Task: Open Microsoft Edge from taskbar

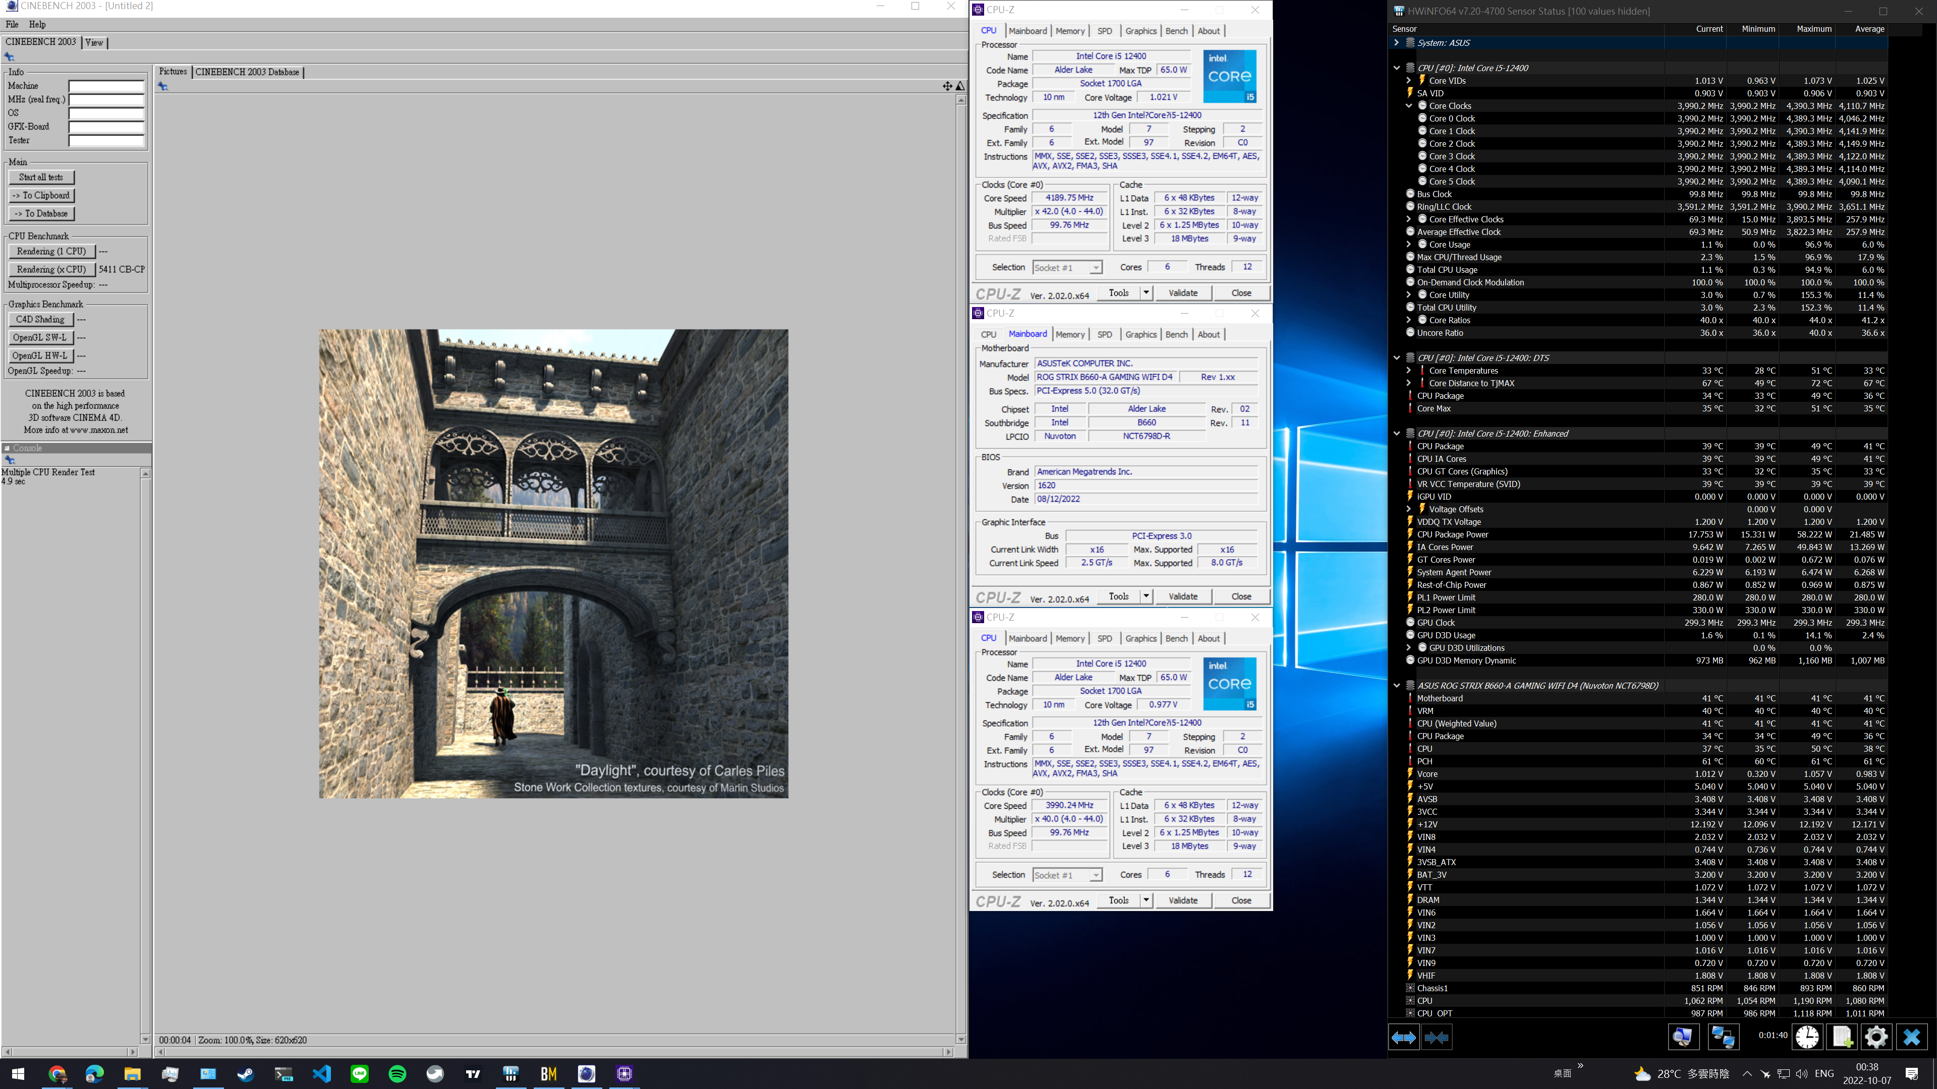Action: [95, 1073]
